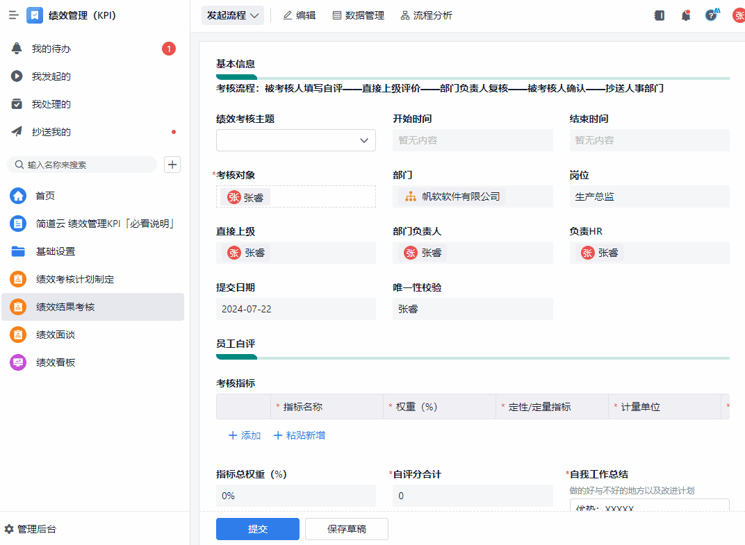
Task: Focus the 输入名称来搜索 search box
Action: coord(82,165)
